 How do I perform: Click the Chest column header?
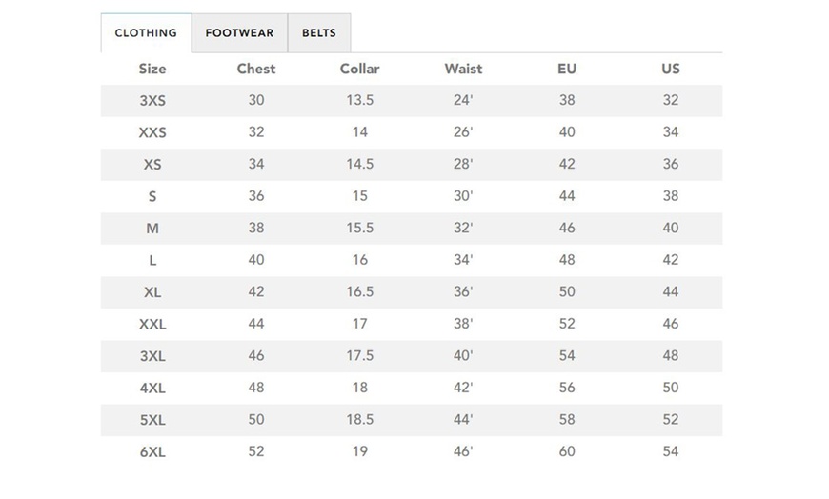[256, 69]
